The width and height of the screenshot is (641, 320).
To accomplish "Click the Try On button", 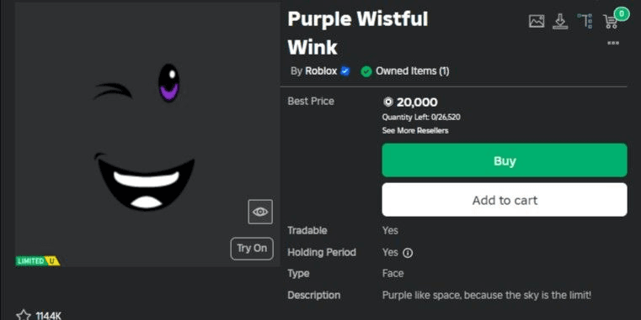I will [x=252, y=249].
